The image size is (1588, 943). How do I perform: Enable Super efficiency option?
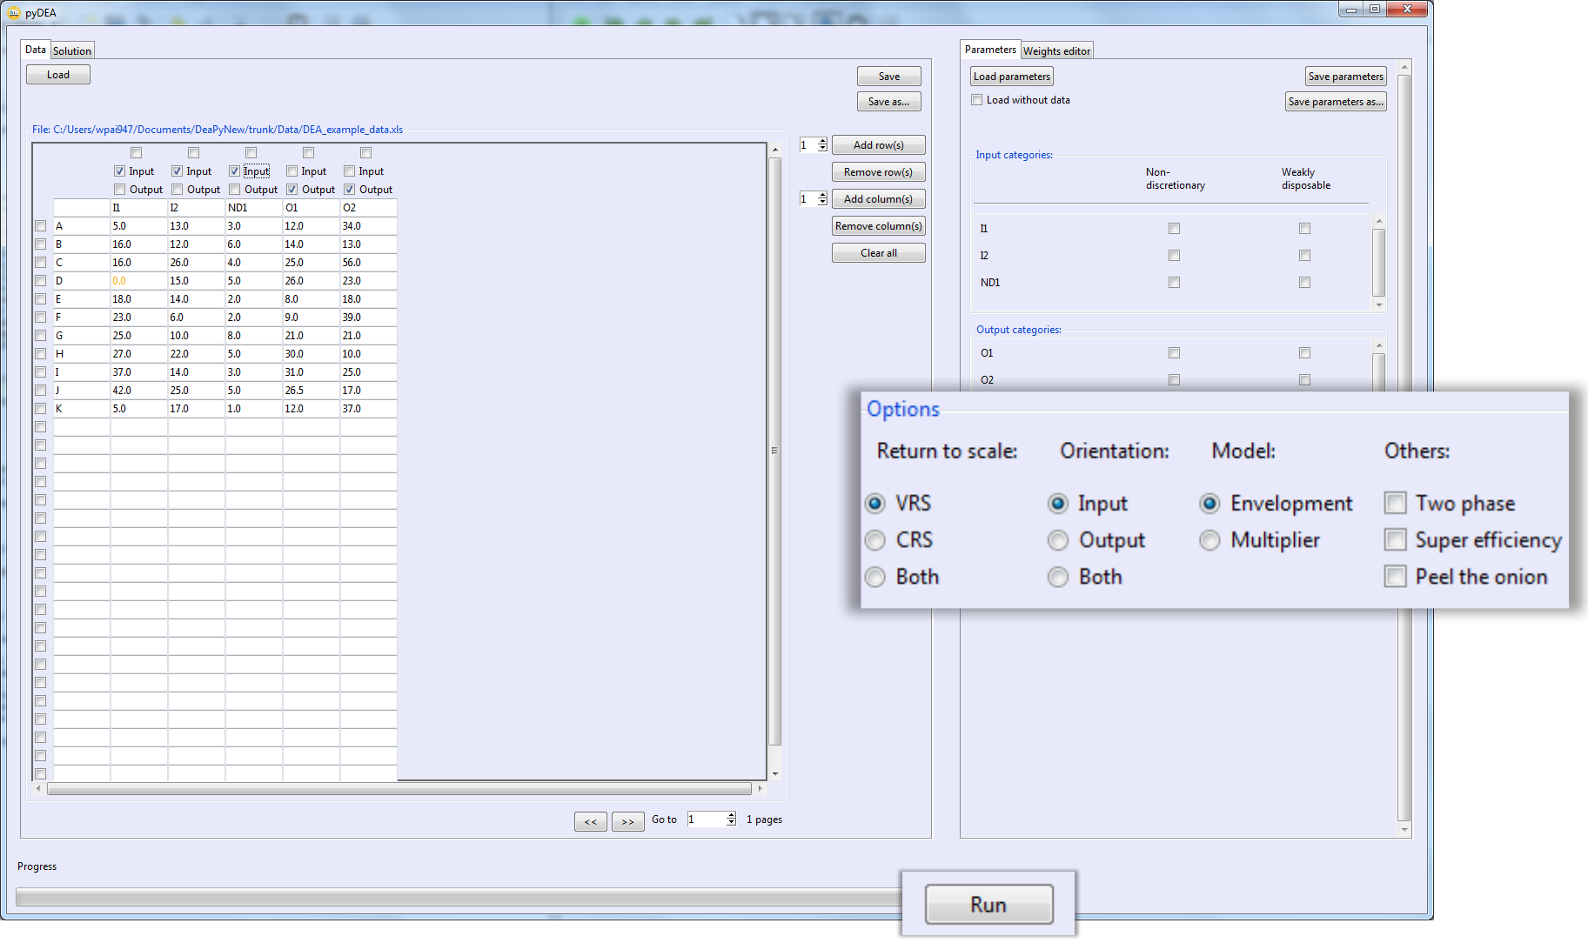click(1396, 540)
